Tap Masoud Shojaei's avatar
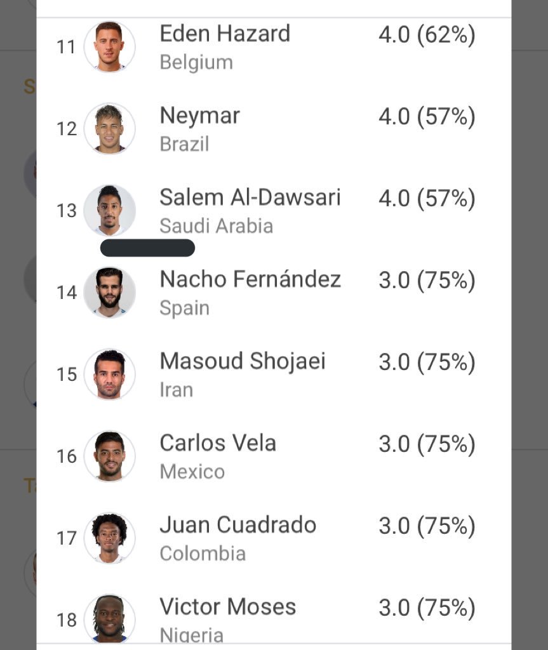The image size is (548, 650). click(x=109, y=375)
